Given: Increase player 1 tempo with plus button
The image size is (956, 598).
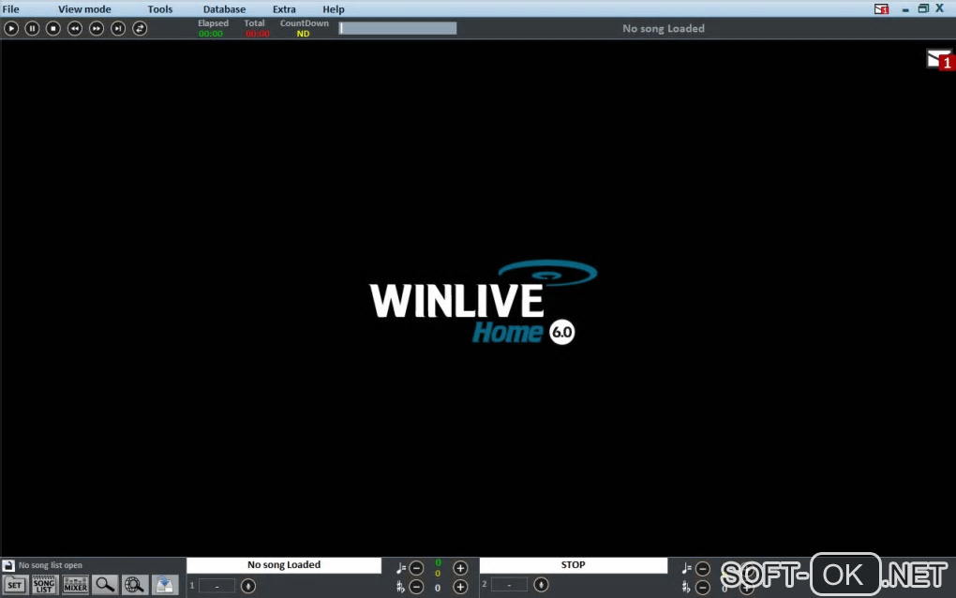Looking at the screenshot, I should [x=460, y=568].
